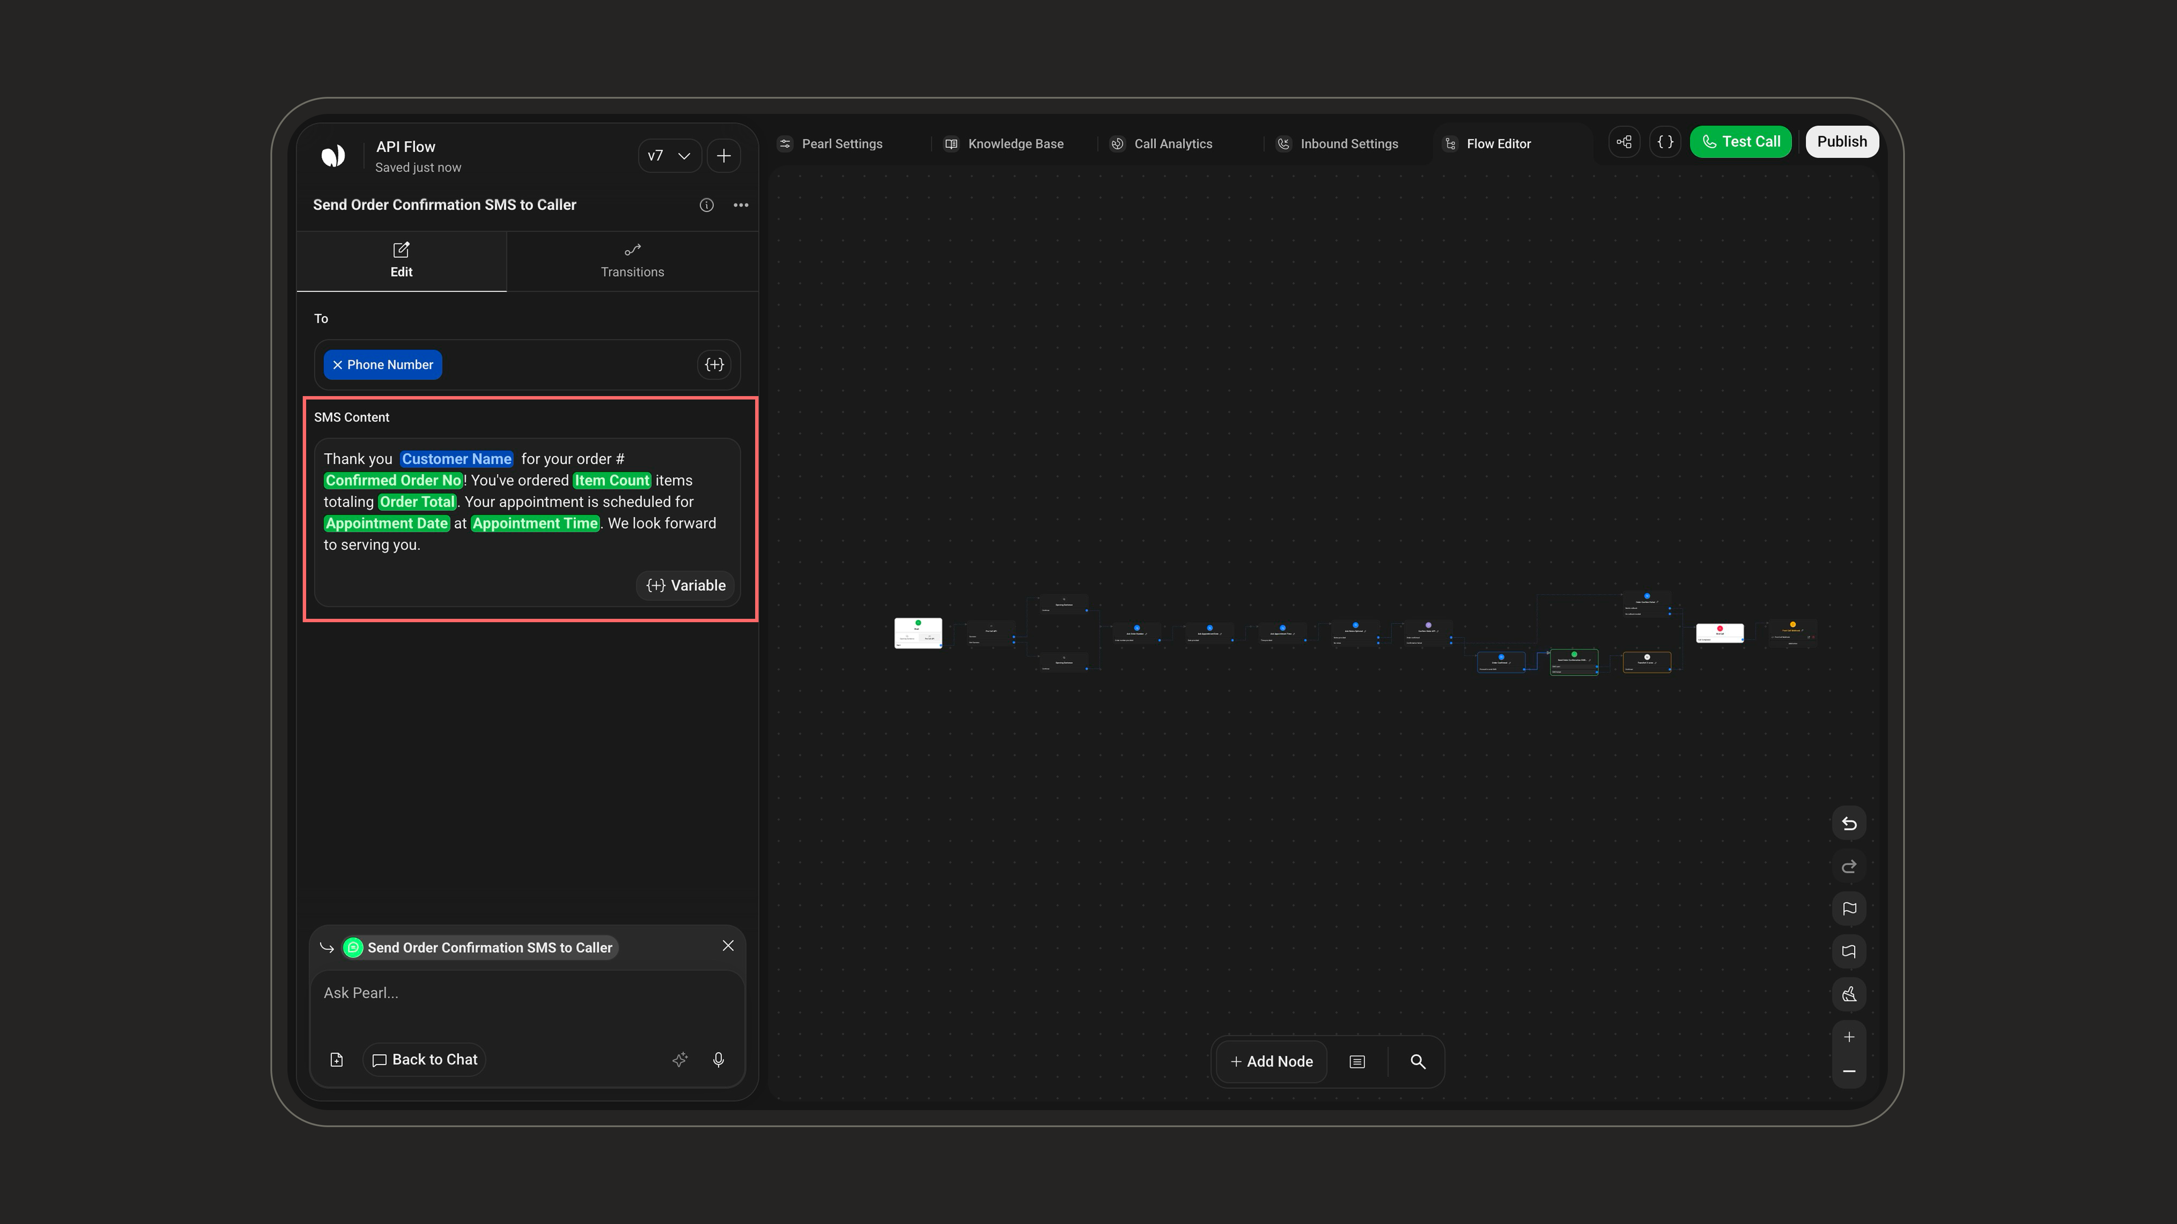Click the curly braces variables icon
The width and height of the screenshot is (2177, 1224).
[1665, 142]
